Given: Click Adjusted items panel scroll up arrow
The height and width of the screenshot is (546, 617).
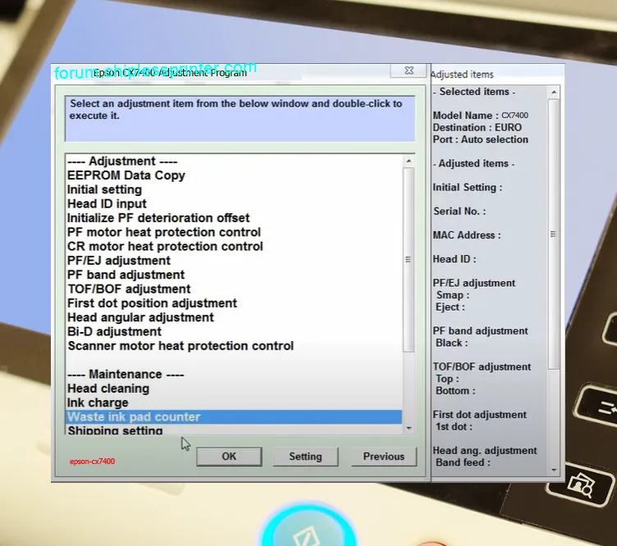Looking at the screenshot, I should pos(554,93).
